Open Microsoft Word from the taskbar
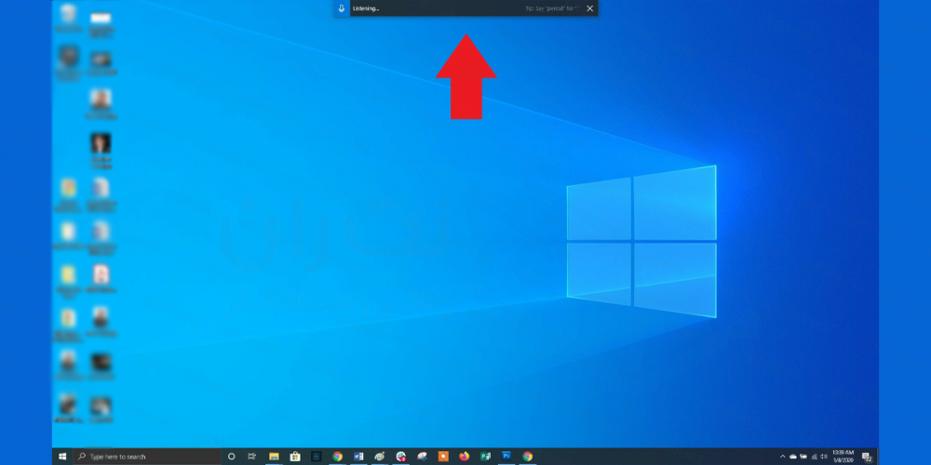 point(358,457)
